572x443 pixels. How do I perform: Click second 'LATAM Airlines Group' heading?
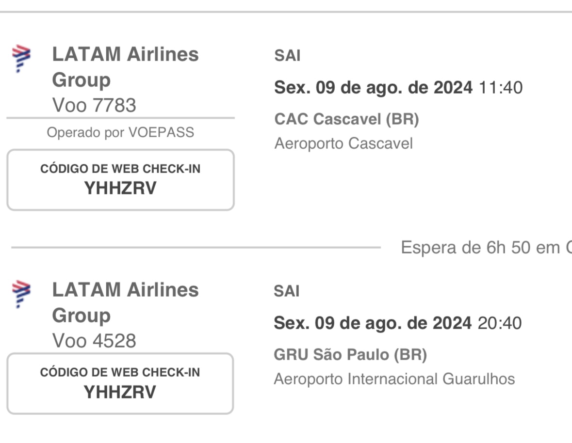click(126, 303)
